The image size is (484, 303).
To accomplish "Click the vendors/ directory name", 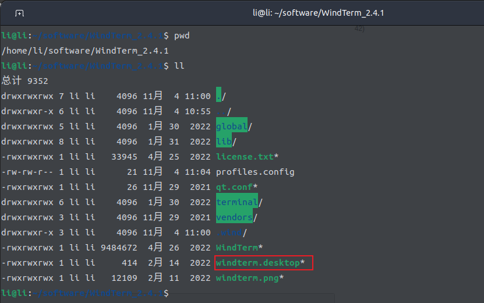I will tap(236, 217).
